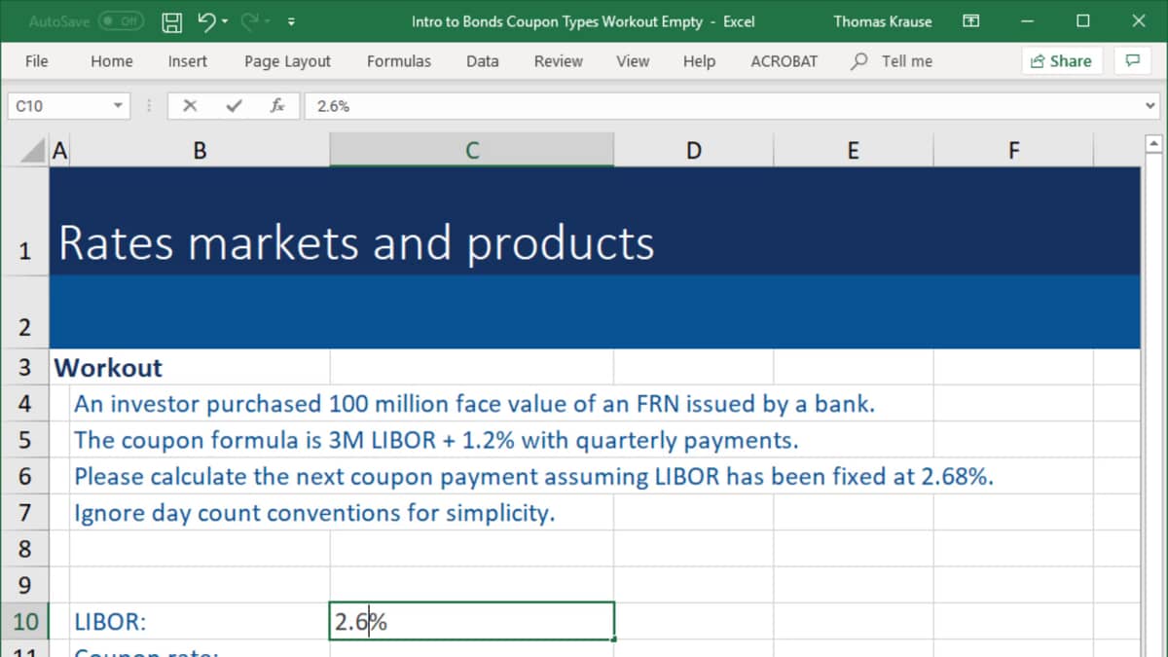Click the Share button
The width and height of the screenshot is (1168, 657).
[1060, 60]
